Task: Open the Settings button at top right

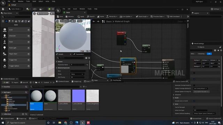Action: [216, 9]
